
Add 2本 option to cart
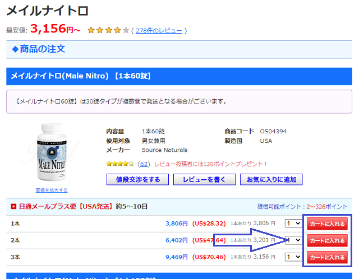pyautogui.click(x=327, y=240)
